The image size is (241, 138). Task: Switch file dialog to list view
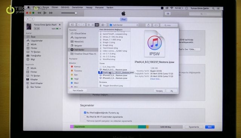pos(93,25)
